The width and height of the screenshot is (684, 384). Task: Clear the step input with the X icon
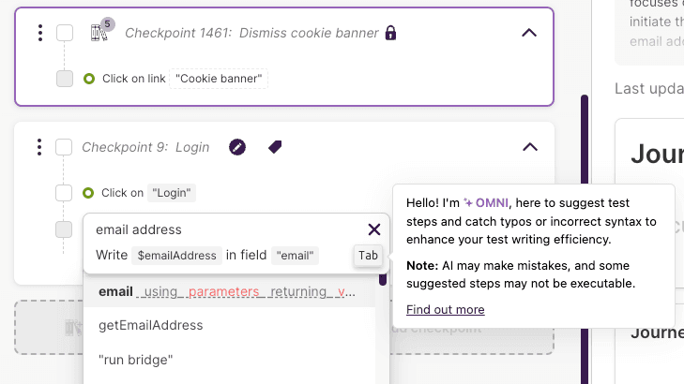[374, 229]
